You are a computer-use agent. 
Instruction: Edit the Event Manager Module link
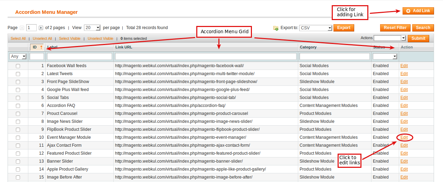tap(404, 137)
